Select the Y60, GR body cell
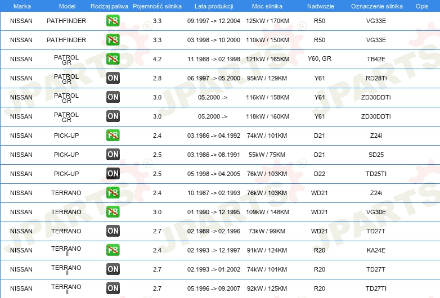440x298 pixels. tap(320, 59)
